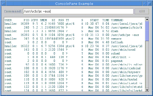Open the window menu button in title bar
Image resolution: width=153 pixels, height=96 pixels.
[x=4, y=4]
